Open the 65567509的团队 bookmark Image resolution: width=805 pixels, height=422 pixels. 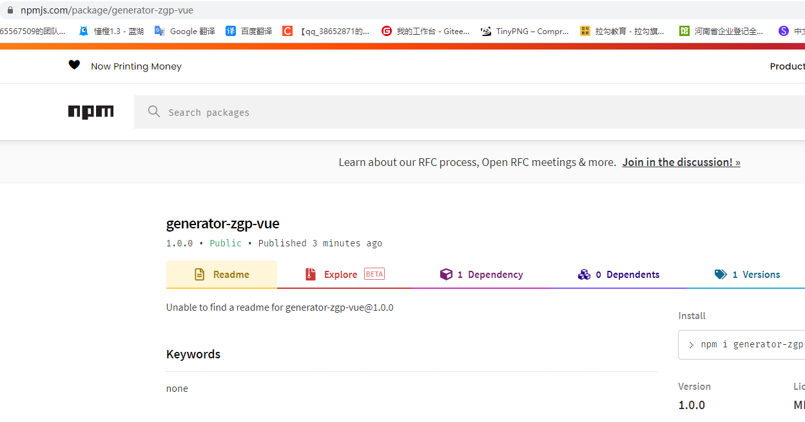(x=32, y=31)
